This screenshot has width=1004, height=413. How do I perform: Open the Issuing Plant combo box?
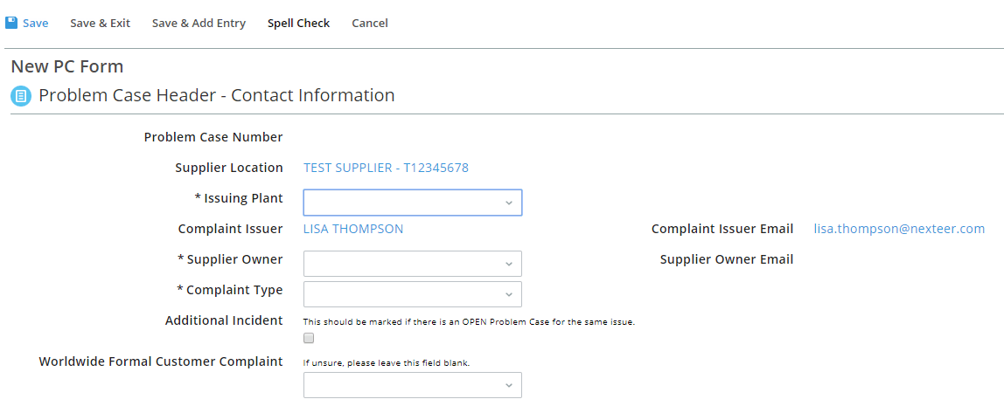coord(413,203)
